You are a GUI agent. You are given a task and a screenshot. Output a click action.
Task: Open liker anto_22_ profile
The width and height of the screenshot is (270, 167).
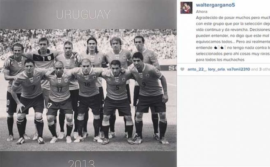point(197,69)
